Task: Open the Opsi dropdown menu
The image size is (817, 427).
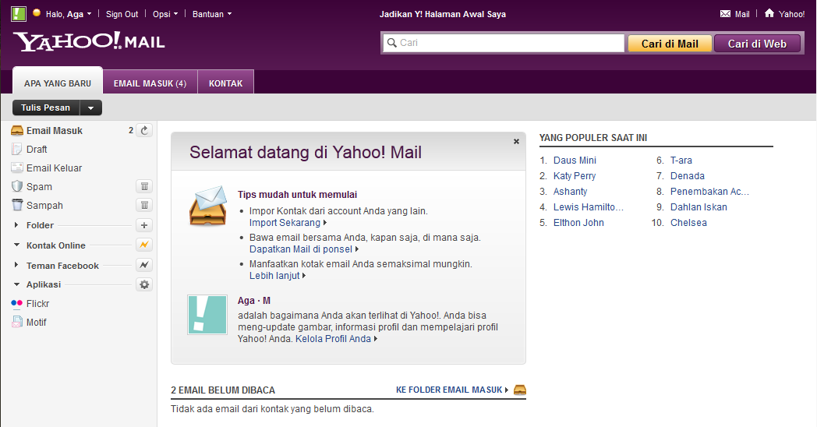Action: click(165, 14)
